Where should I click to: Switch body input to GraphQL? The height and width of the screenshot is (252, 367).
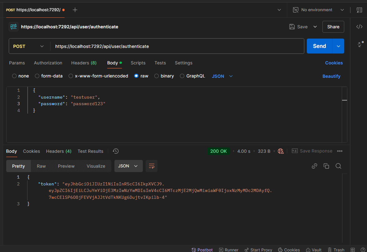[192, 76]
